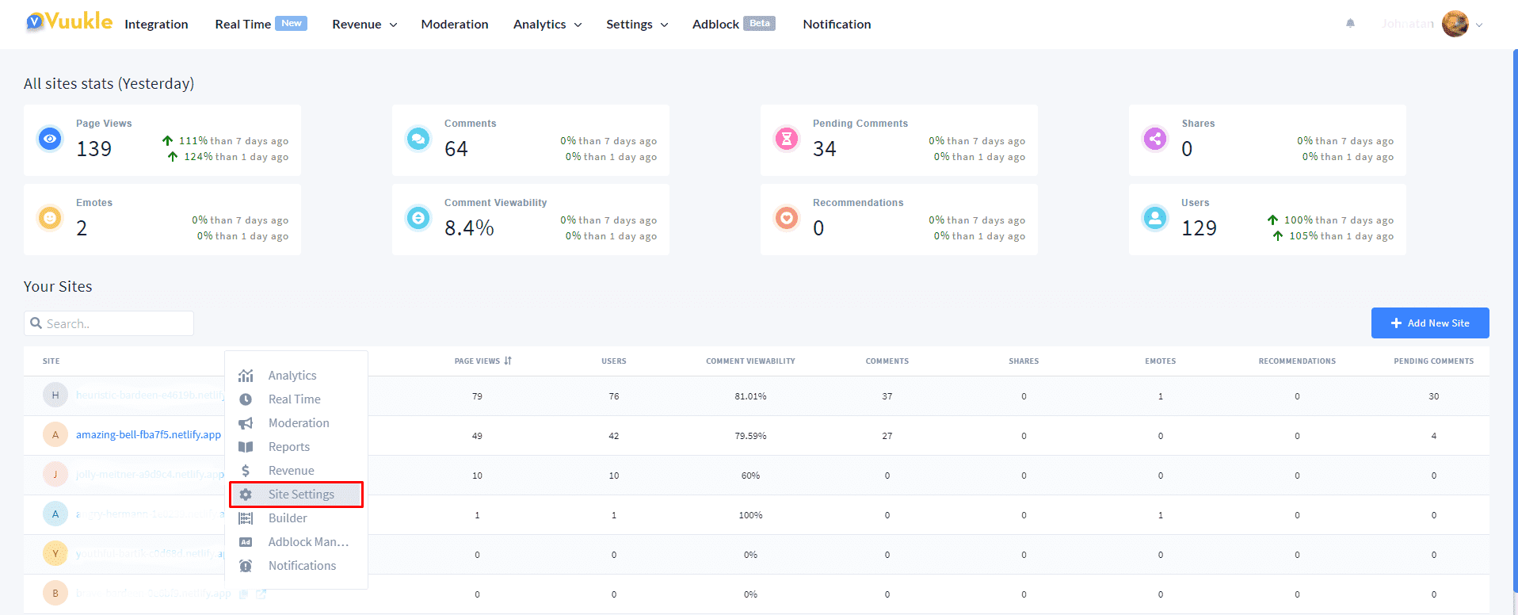The image size is (1518, 615).
Task: Focus the Search sites input field
Action: click(109, 323)
